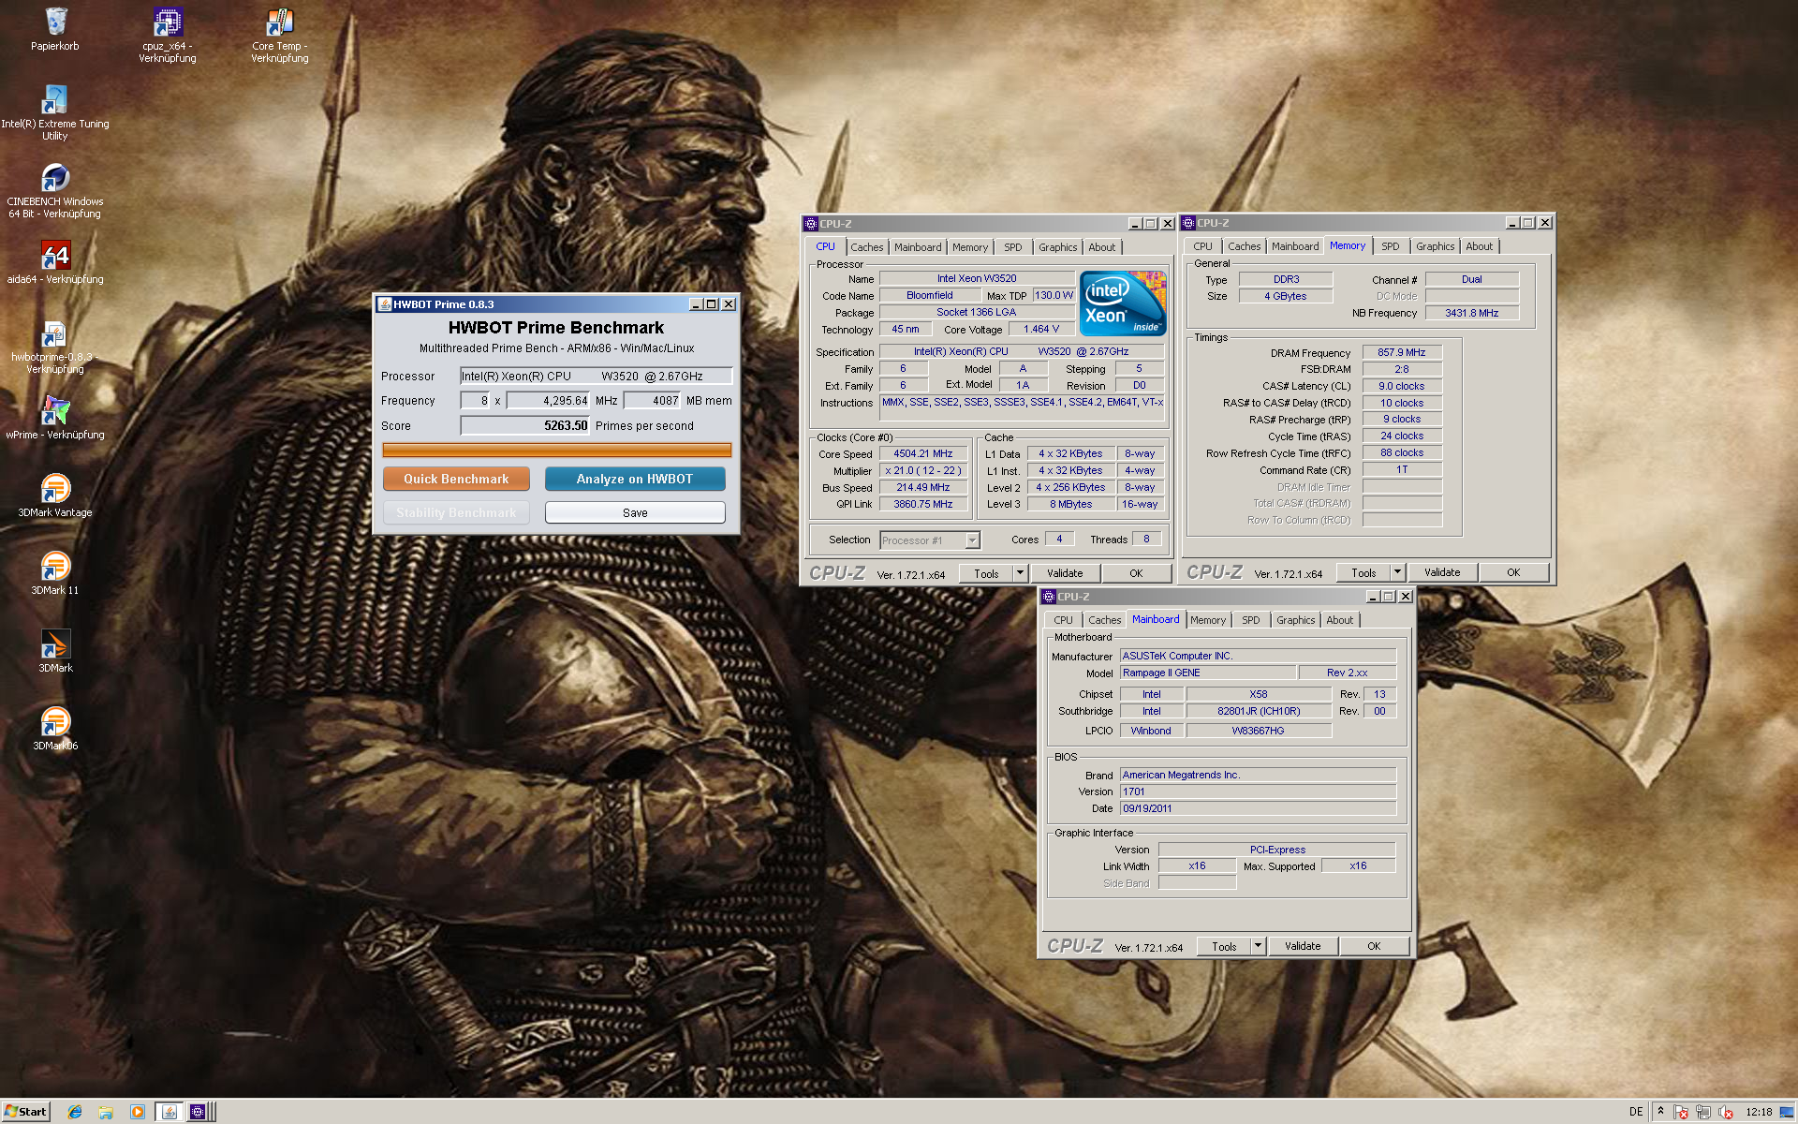Click the Rampage II GENE model field

(1208, 673)
